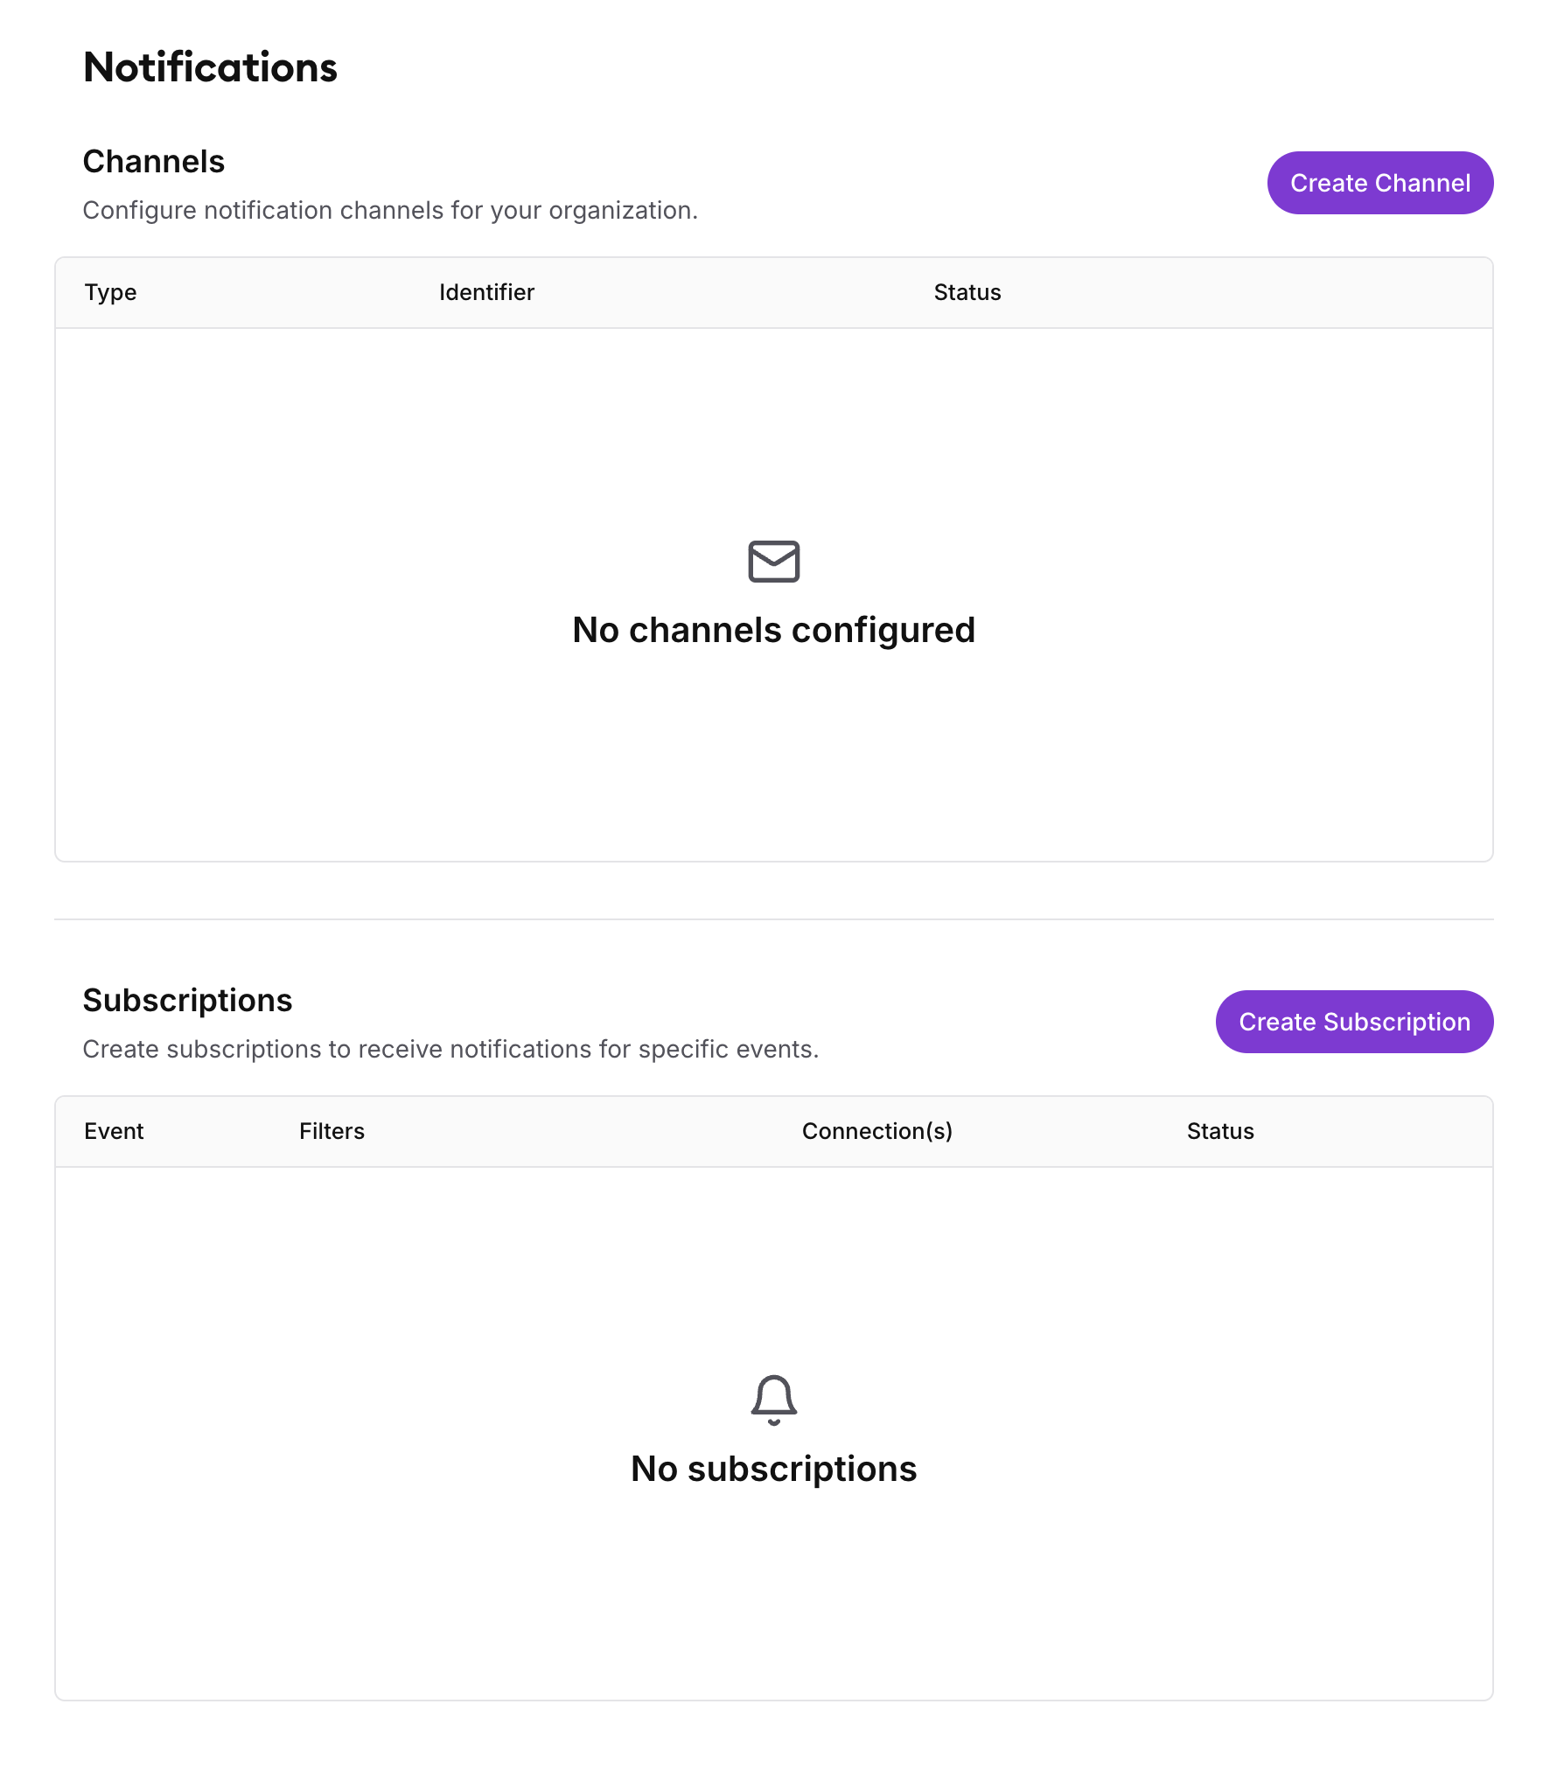Click the horizontal divider between the sections
Screen dimensions: 1564x1781
[774, 919]
